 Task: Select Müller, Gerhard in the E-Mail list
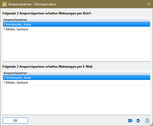(76, 83)
